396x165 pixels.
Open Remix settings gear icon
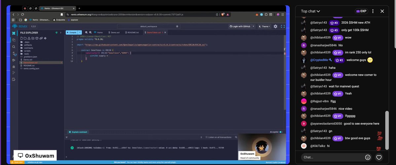275,26
